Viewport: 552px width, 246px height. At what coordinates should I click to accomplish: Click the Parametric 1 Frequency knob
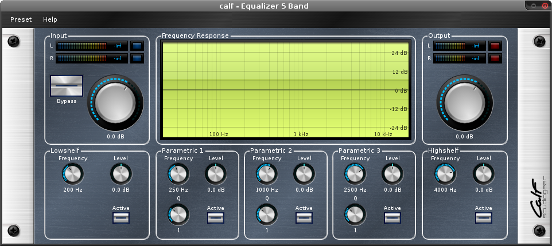(178, 174)
